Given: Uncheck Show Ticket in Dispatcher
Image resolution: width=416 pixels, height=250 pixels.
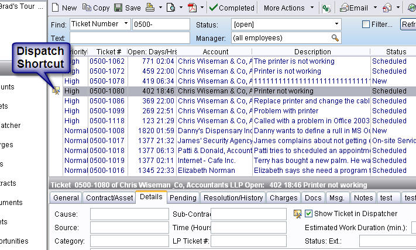Looking at the screenshot, I should click(x=309, y=213).
